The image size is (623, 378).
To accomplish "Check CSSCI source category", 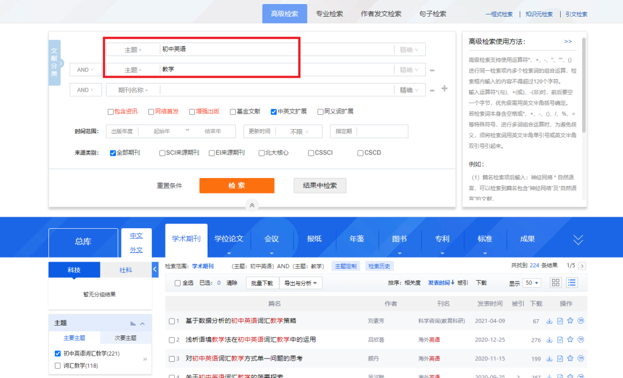I will tap(311, 153).
